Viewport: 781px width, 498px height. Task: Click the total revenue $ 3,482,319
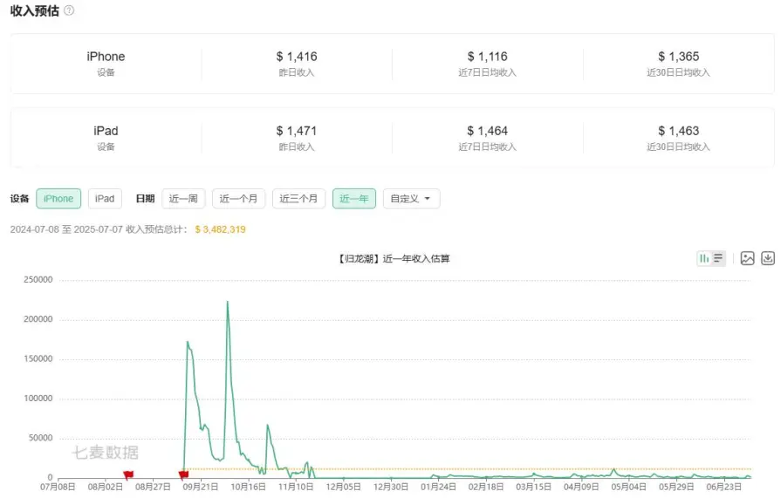coord(220,229)
